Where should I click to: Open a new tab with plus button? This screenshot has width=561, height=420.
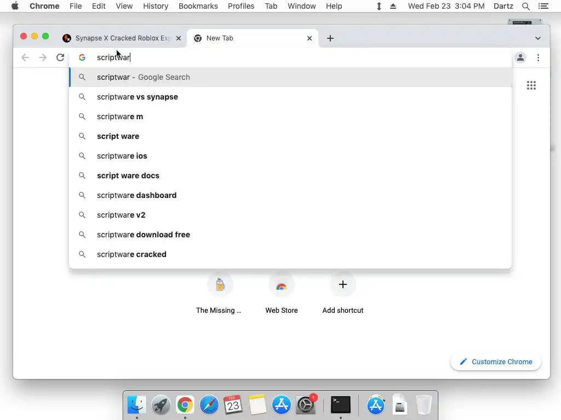pyautogui.click(x=330, y=38)
